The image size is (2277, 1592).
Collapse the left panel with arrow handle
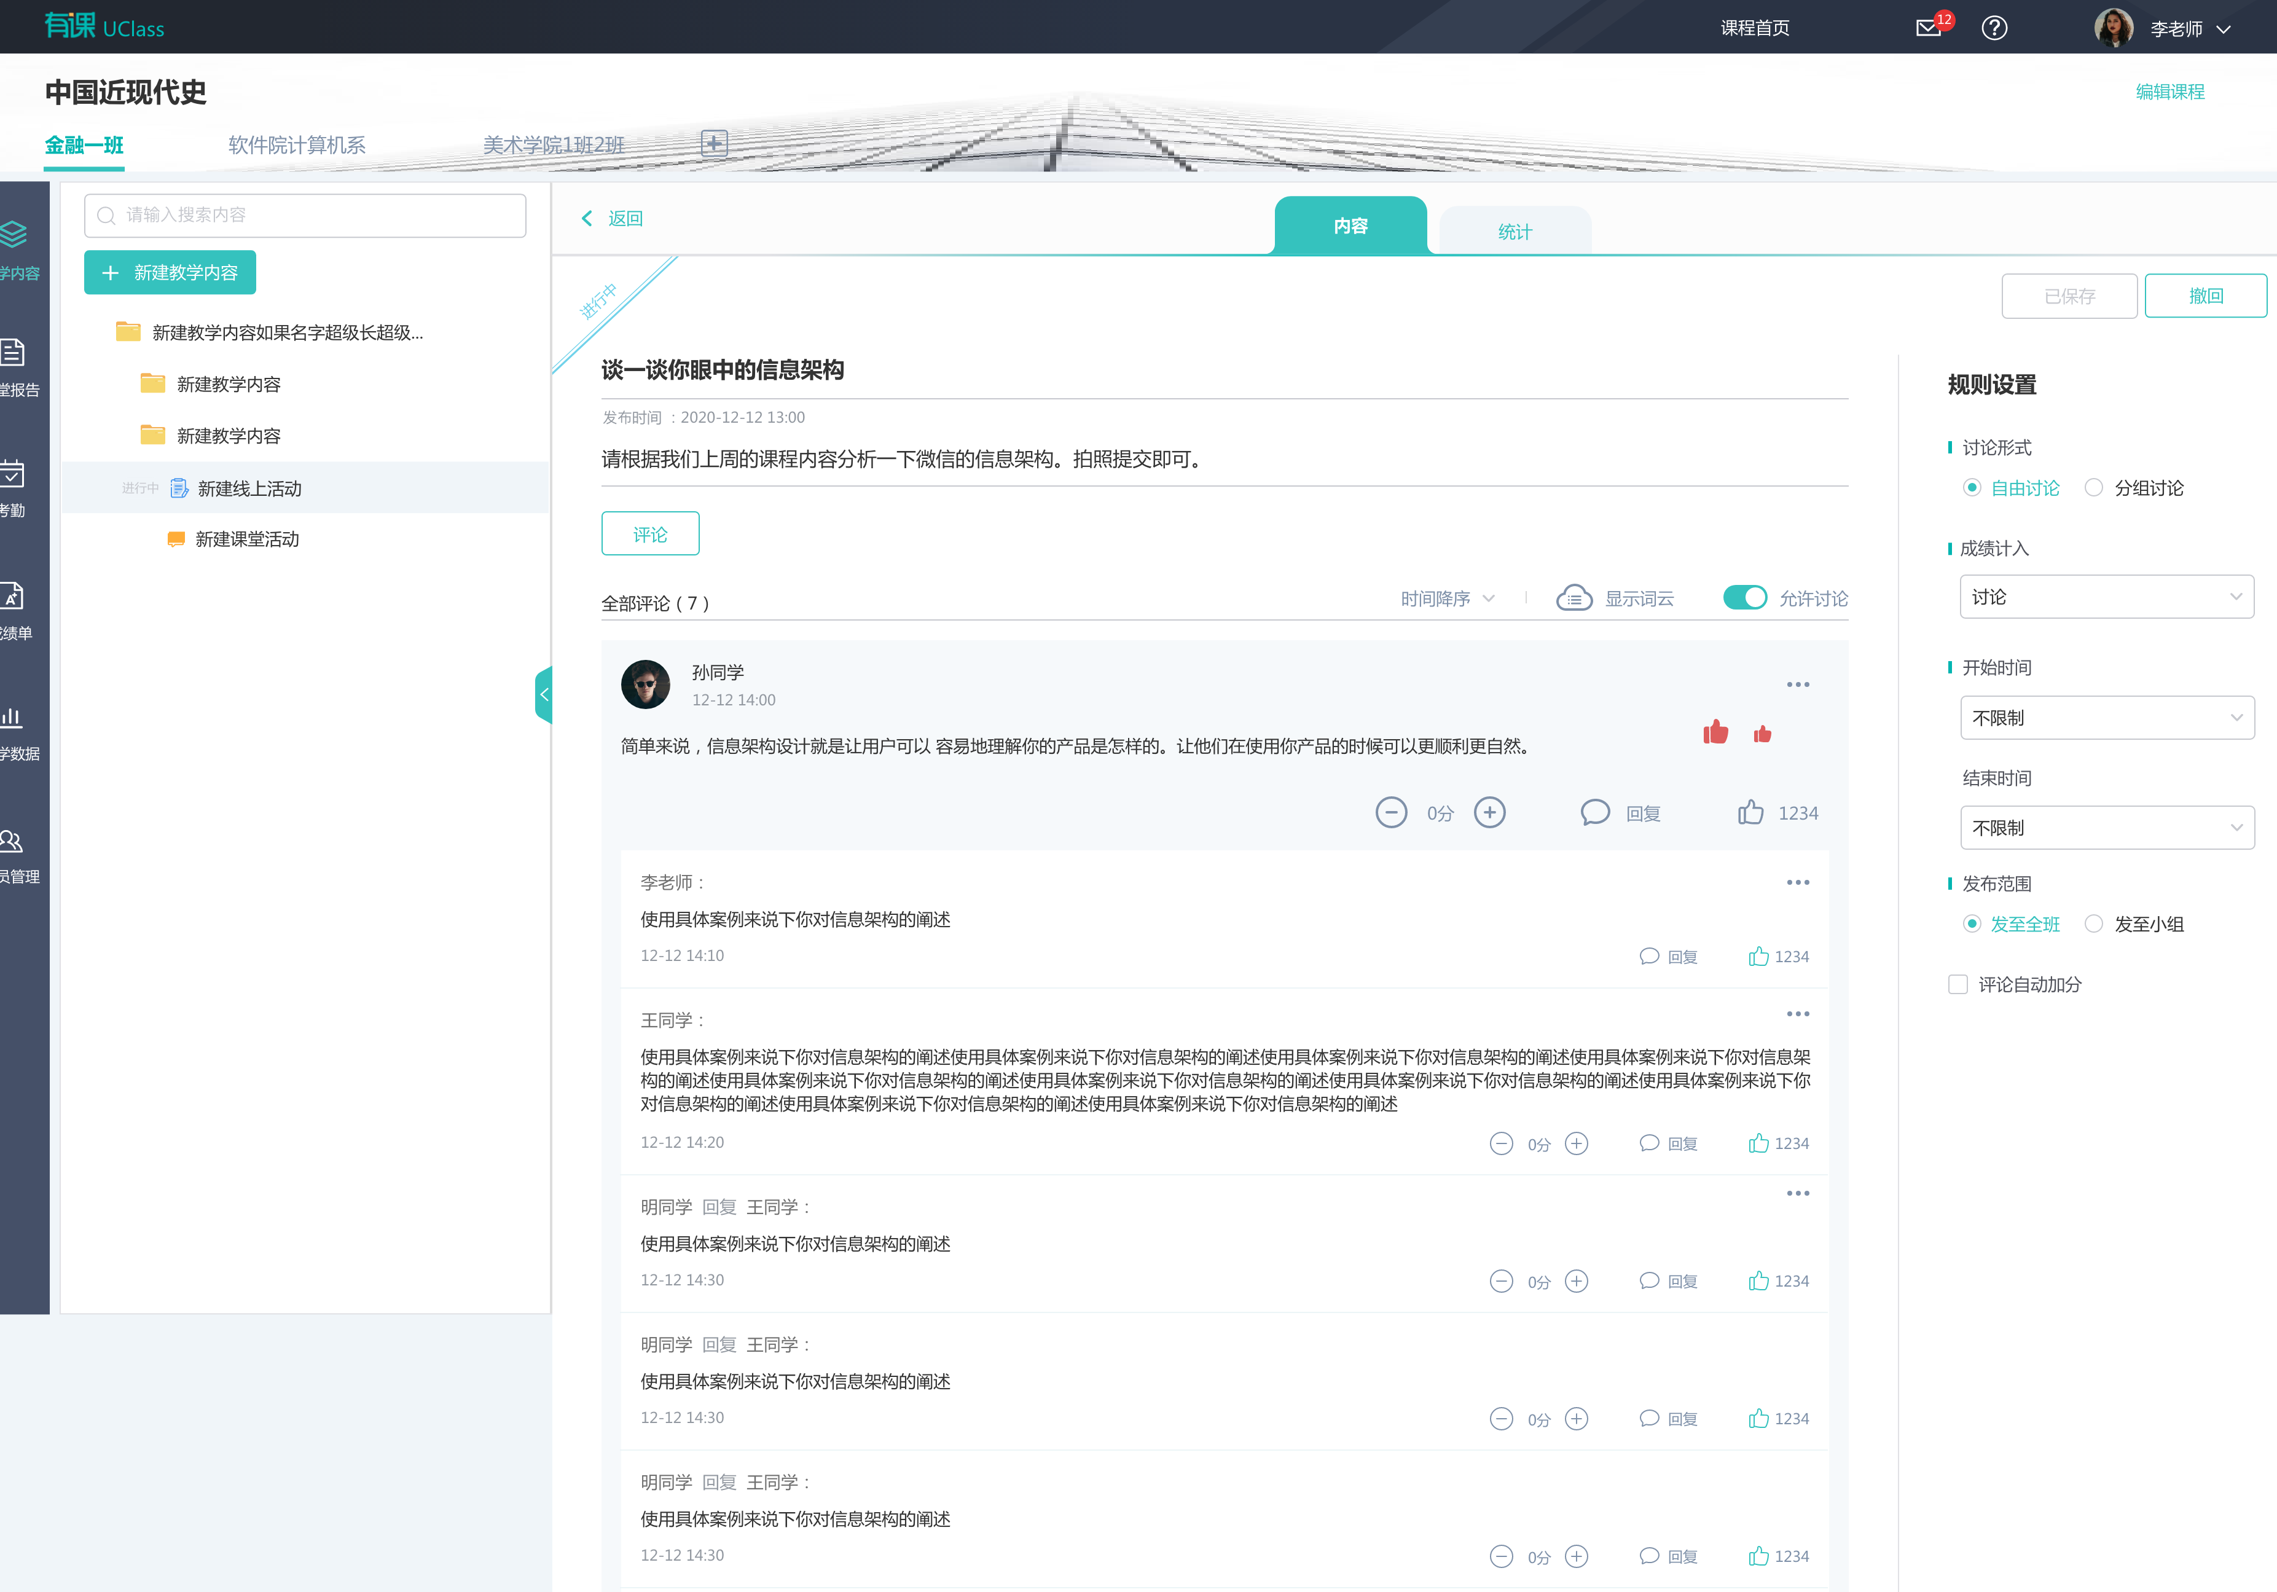(x=544, y=694)
